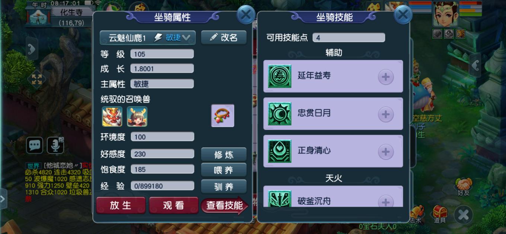This screenshot has height=234, width=506.
Task: Select the 正身清心 skill icon
Action: click(x=280, y=151)
